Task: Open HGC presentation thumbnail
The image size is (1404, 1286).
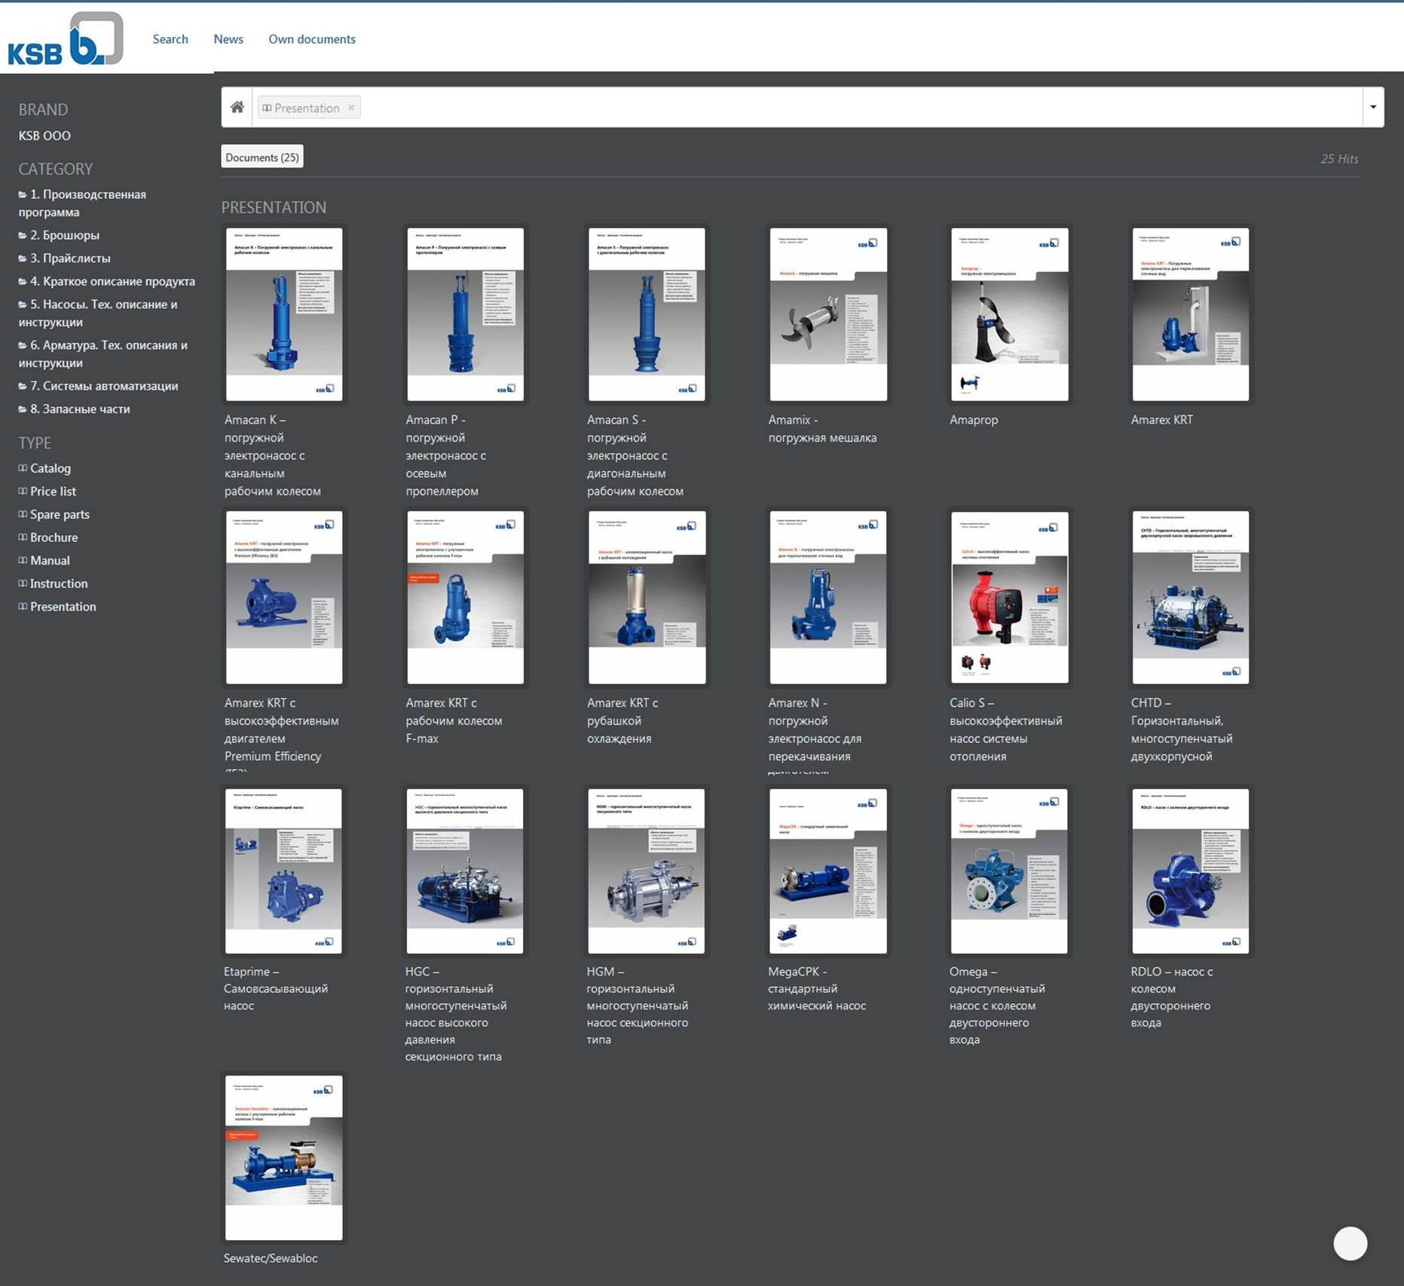Action: point(465,871)
